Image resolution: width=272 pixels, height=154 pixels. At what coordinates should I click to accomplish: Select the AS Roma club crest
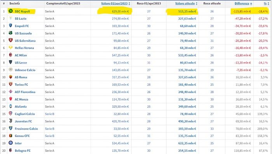(x=10, y=77)
